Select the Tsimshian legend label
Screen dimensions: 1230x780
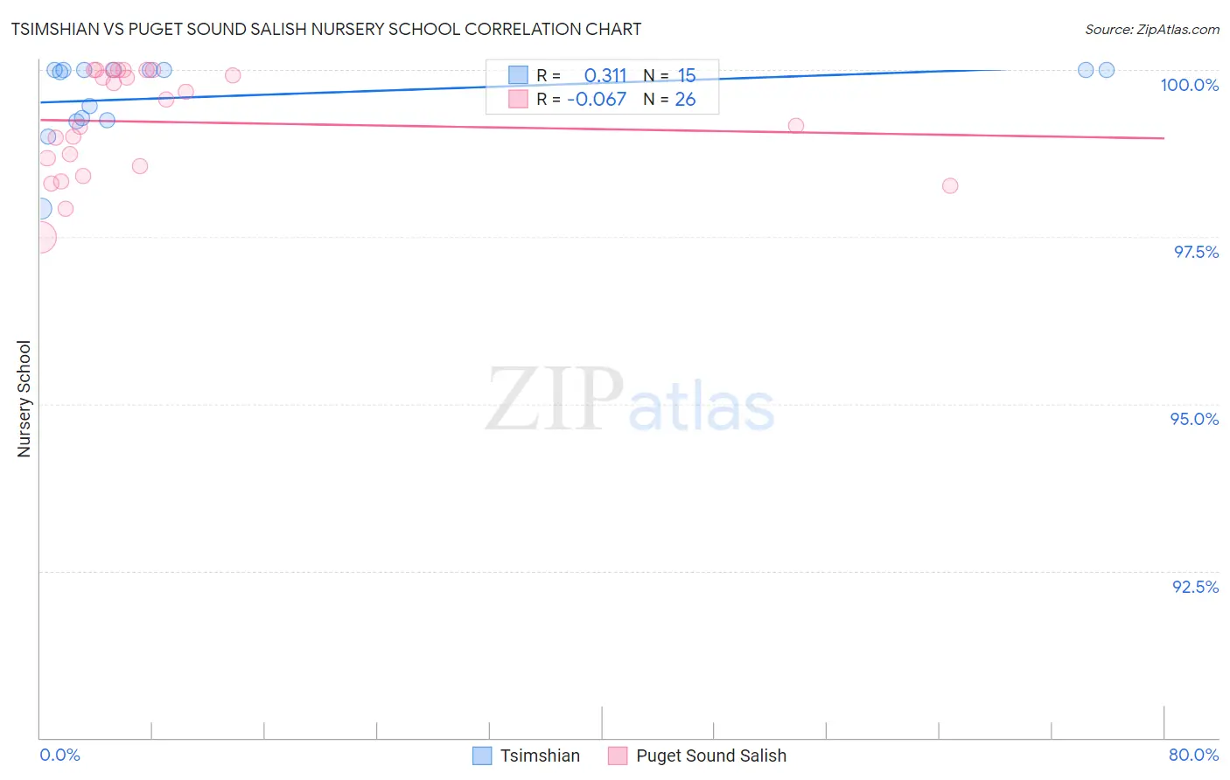[540, 756]
